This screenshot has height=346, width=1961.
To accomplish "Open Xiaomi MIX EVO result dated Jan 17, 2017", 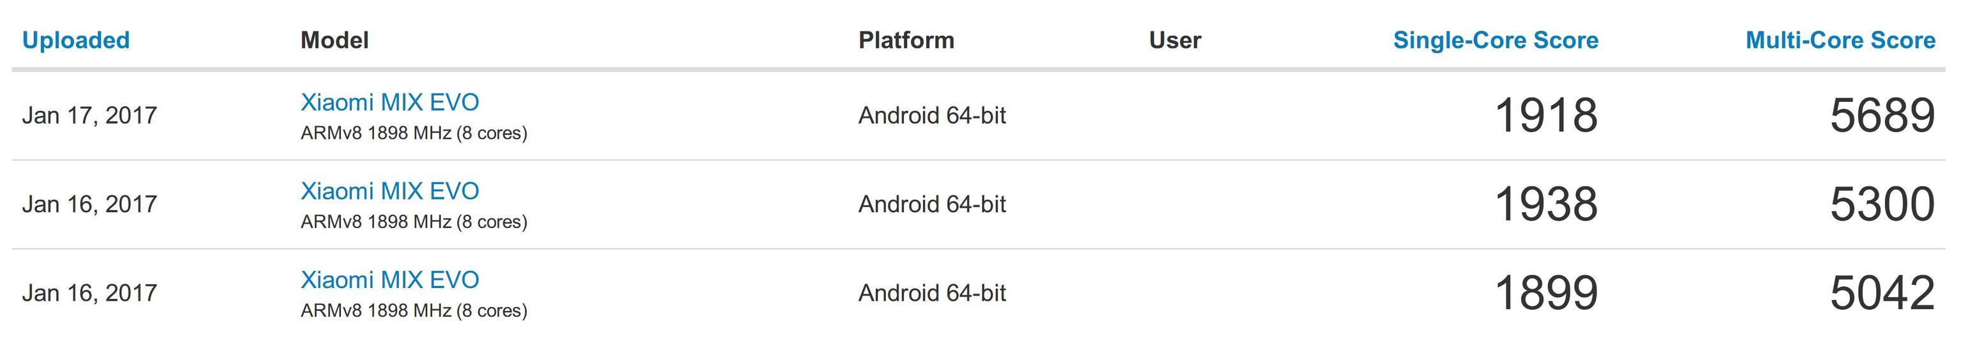I will [x=390, y=102].
